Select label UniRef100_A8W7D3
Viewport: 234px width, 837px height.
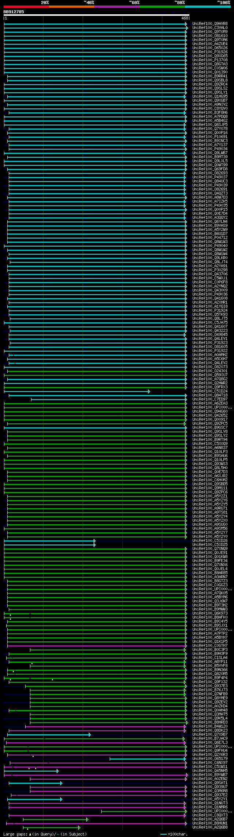tap(210, 198)
